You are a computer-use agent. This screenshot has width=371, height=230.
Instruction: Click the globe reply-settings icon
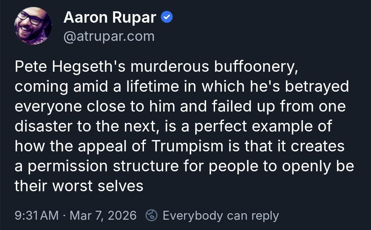point(151,216)
